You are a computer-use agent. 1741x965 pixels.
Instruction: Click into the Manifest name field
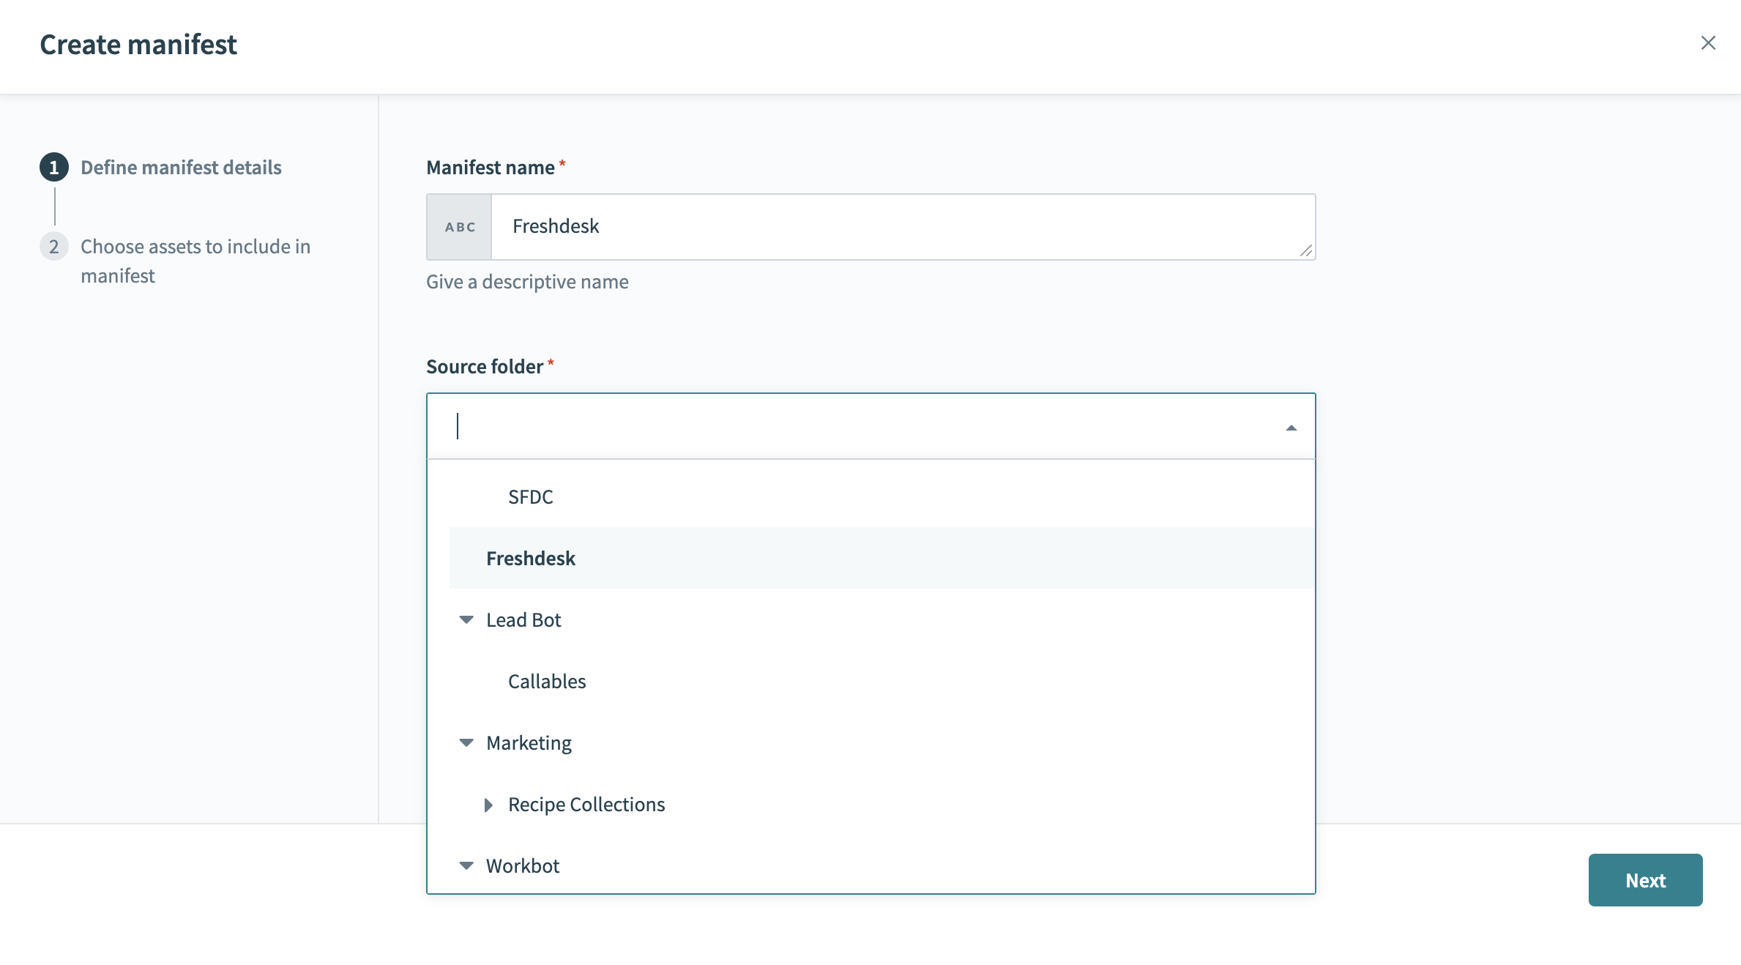[893, 227]
